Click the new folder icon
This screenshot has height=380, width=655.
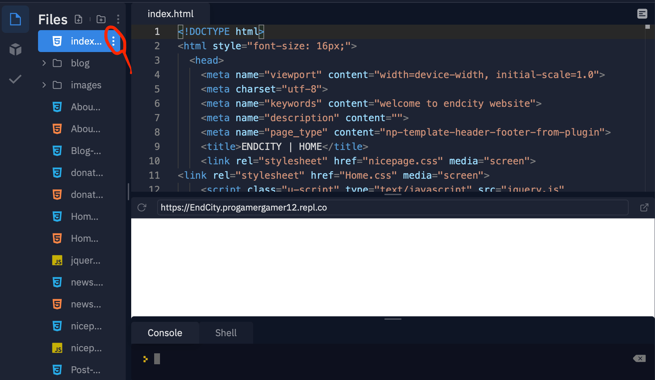click(101, 19)
